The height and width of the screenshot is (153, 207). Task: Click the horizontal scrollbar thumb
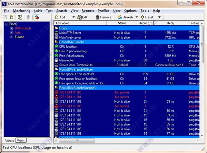[x=77, y=140]
